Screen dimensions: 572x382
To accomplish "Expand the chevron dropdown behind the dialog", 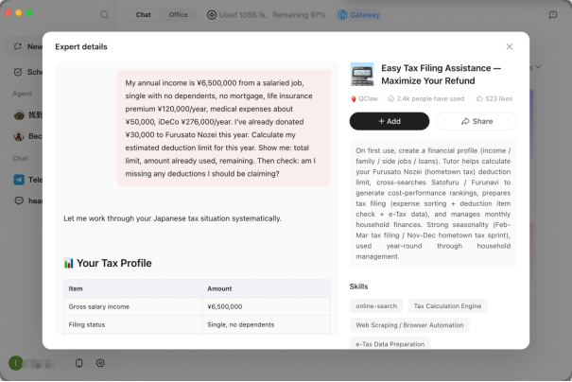I will tap(539, 67).
